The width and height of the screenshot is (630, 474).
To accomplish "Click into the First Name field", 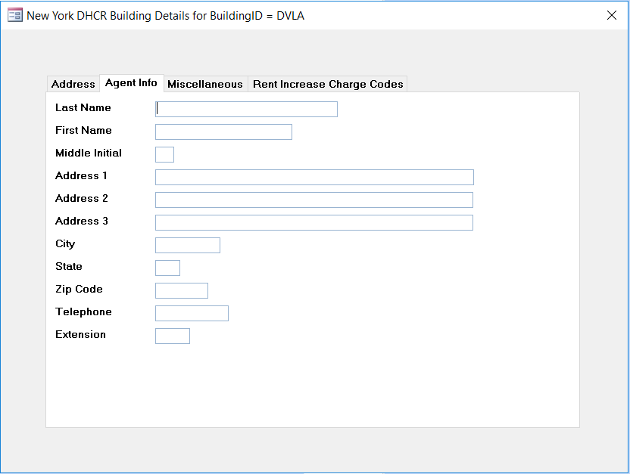I will [x=224, y=132].
